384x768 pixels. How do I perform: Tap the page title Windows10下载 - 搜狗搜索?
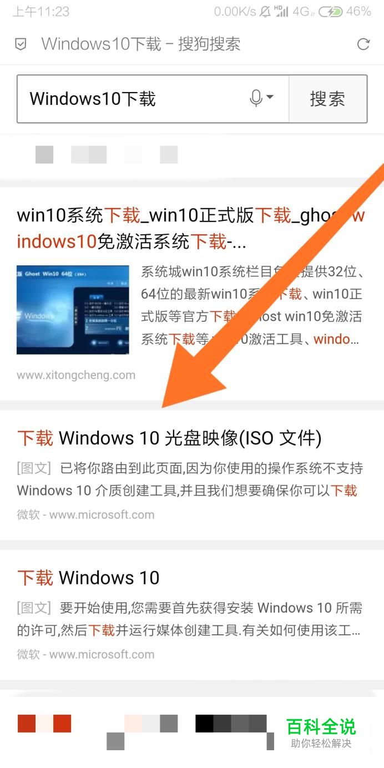[141, 44]
